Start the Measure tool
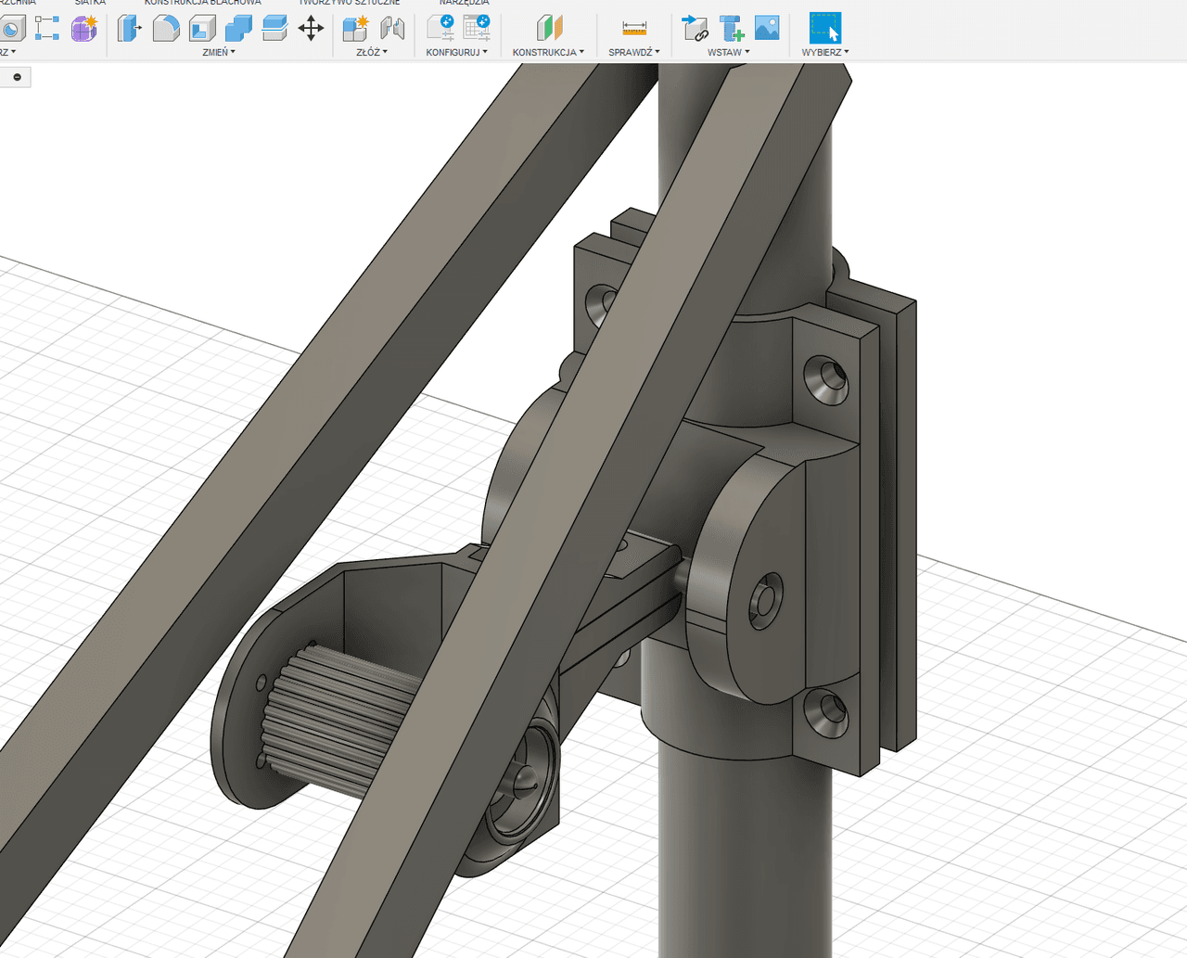The height and width of the screenshot is (958, 1187). 634,29
